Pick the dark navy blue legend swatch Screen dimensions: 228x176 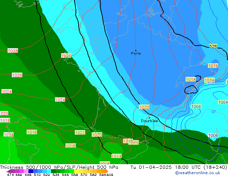31,171
